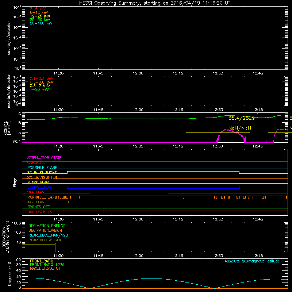The width and height of the screenshot is (292, 292).
Task: Click the magenta GOES bump near 12:30
Action: coord(231,135)
